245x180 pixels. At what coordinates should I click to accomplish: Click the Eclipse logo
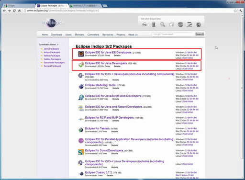tap(54, 23)
